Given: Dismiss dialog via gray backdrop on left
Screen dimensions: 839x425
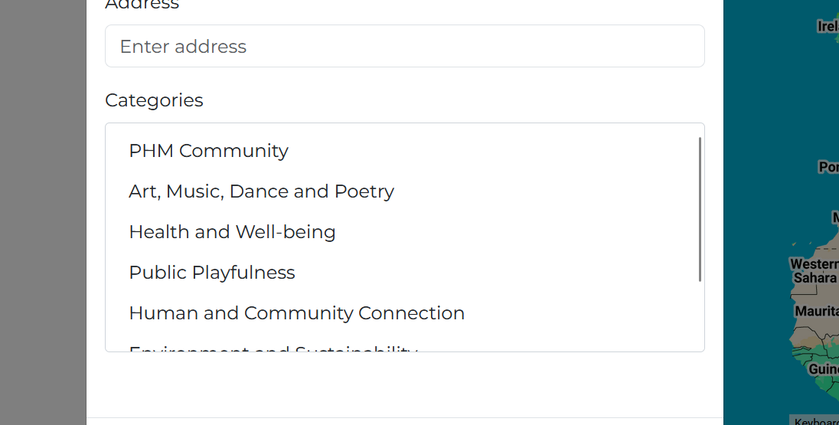Looking at the screenshot, I should [43, 213].
